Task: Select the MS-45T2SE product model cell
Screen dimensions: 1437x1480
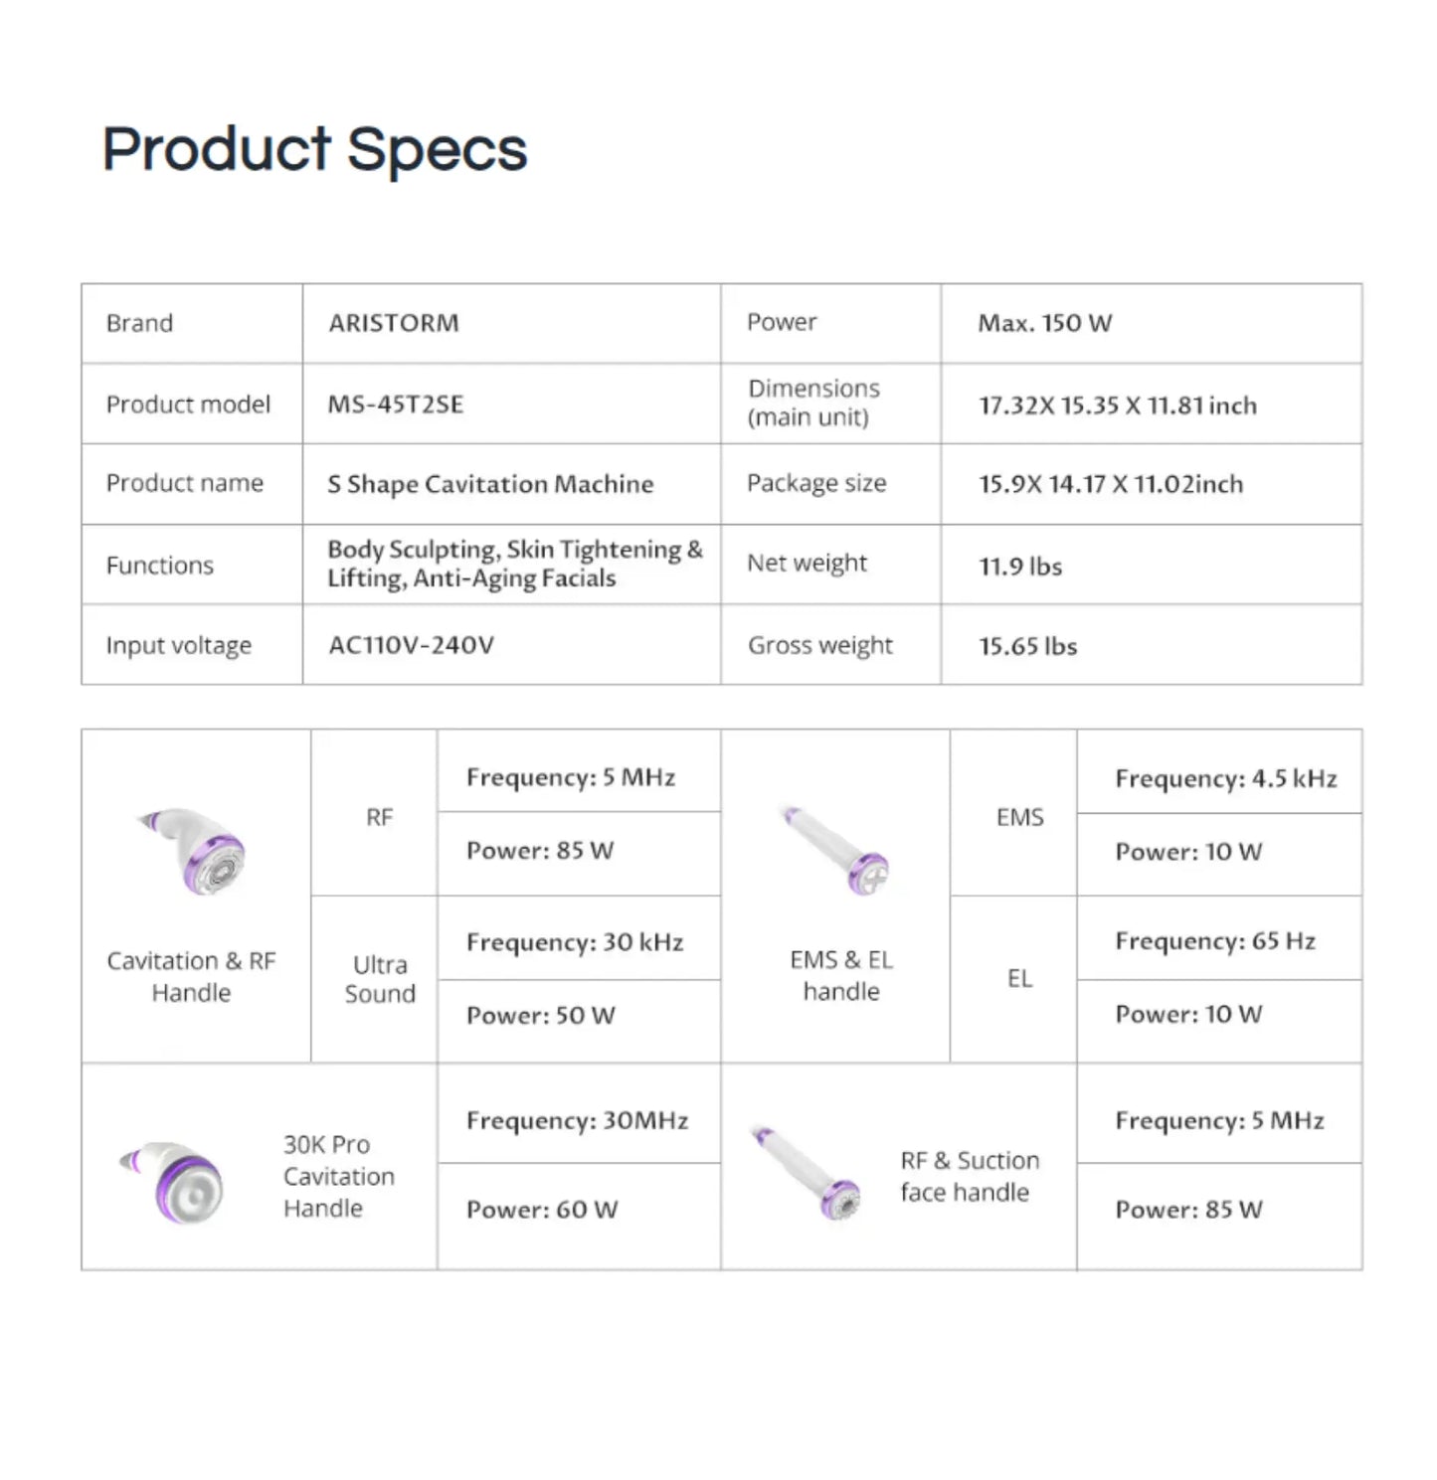Action: 396,405
